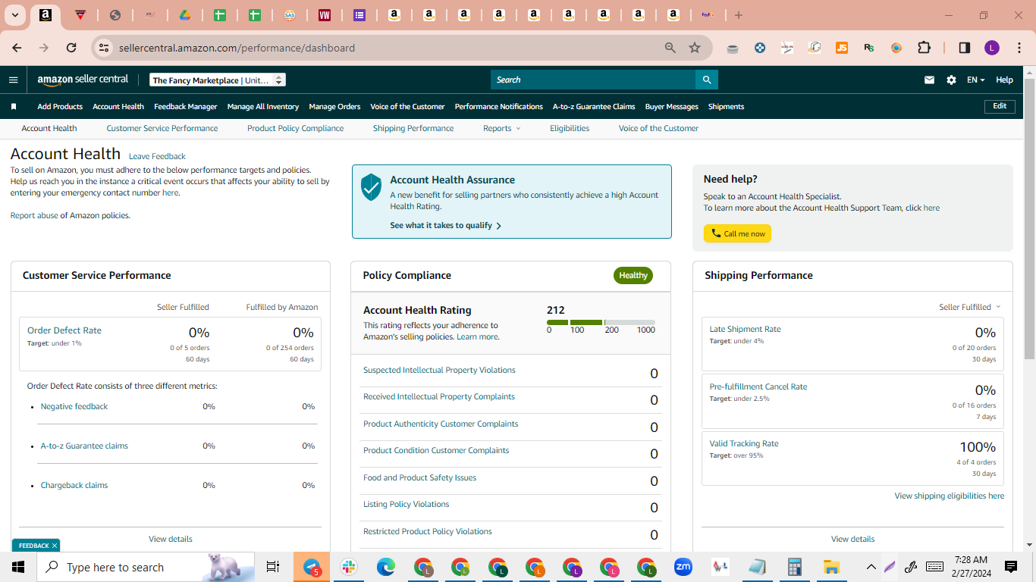Click the Account Health Assurance shield icon
This screenshot has height=582, width=1036.
click(x=371, y=186)
